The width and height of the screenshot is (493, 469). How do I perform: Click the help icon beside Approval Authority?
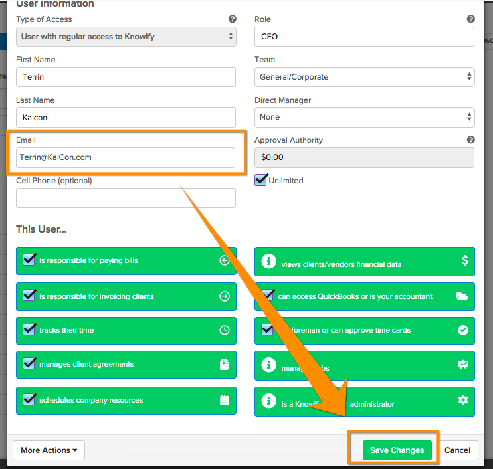pyautogui.click(x=470, y=140)
